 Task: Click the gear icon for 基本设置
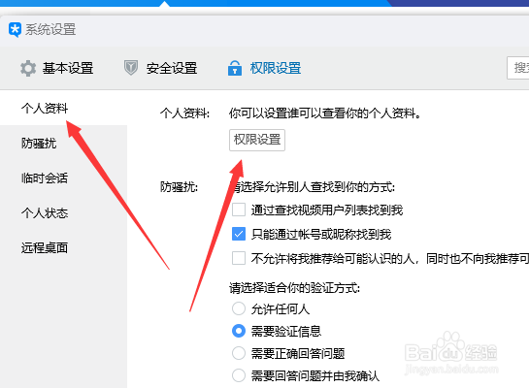(x=28, y=69)
